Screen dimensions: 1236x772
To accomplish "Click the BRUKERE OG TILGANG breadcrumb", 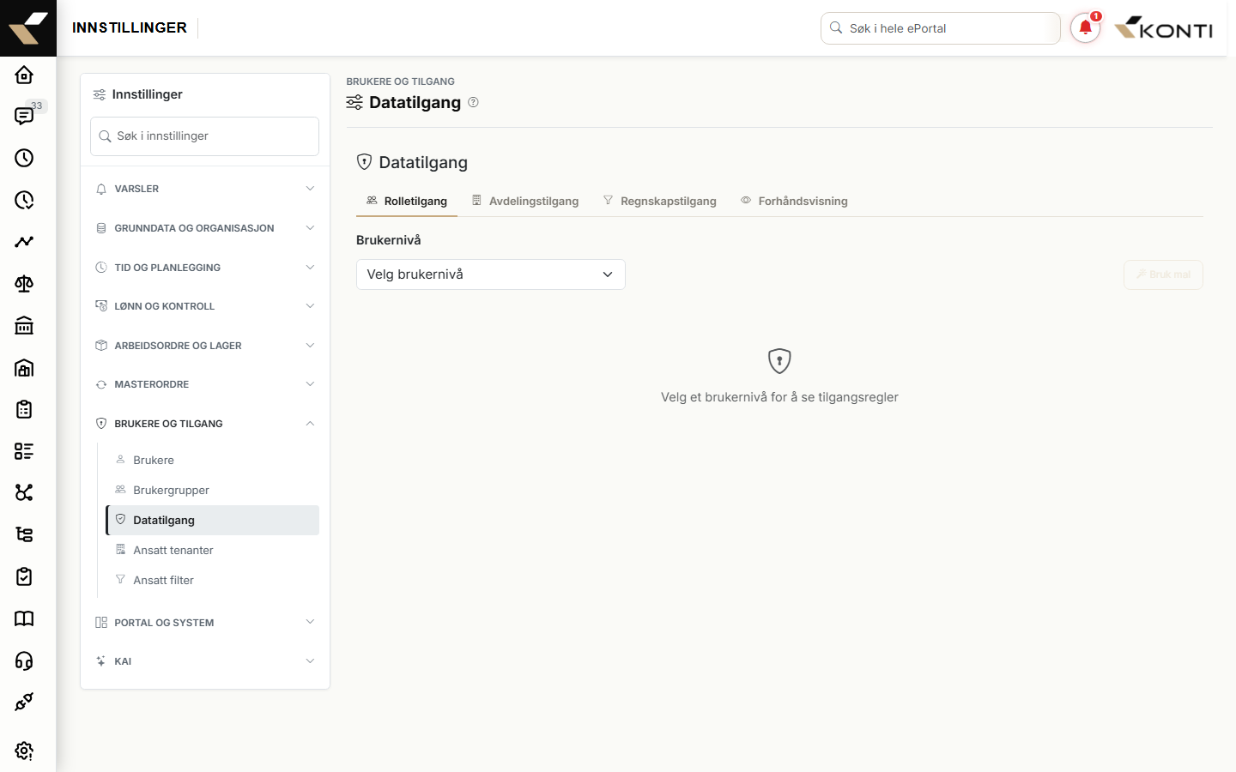I will point(401,81).
